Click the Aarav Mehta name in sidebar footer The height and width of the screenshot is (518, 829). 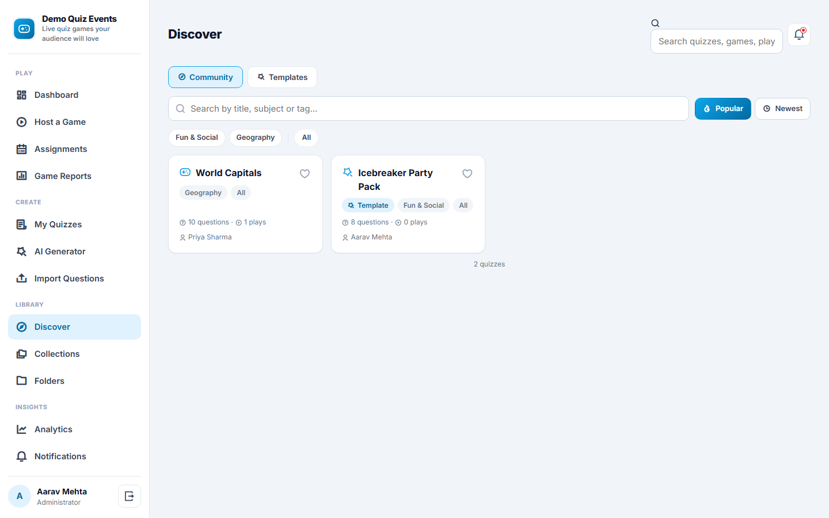tap(62, 492)
